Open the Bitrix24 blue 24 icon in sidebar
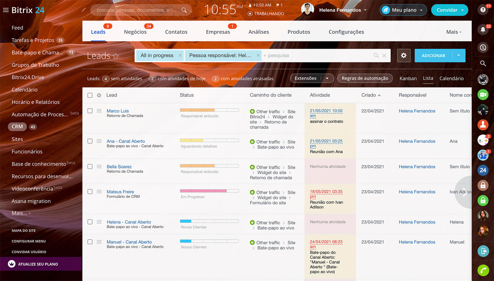The height and width of the screenshot is (281, 494). point(483,170)
